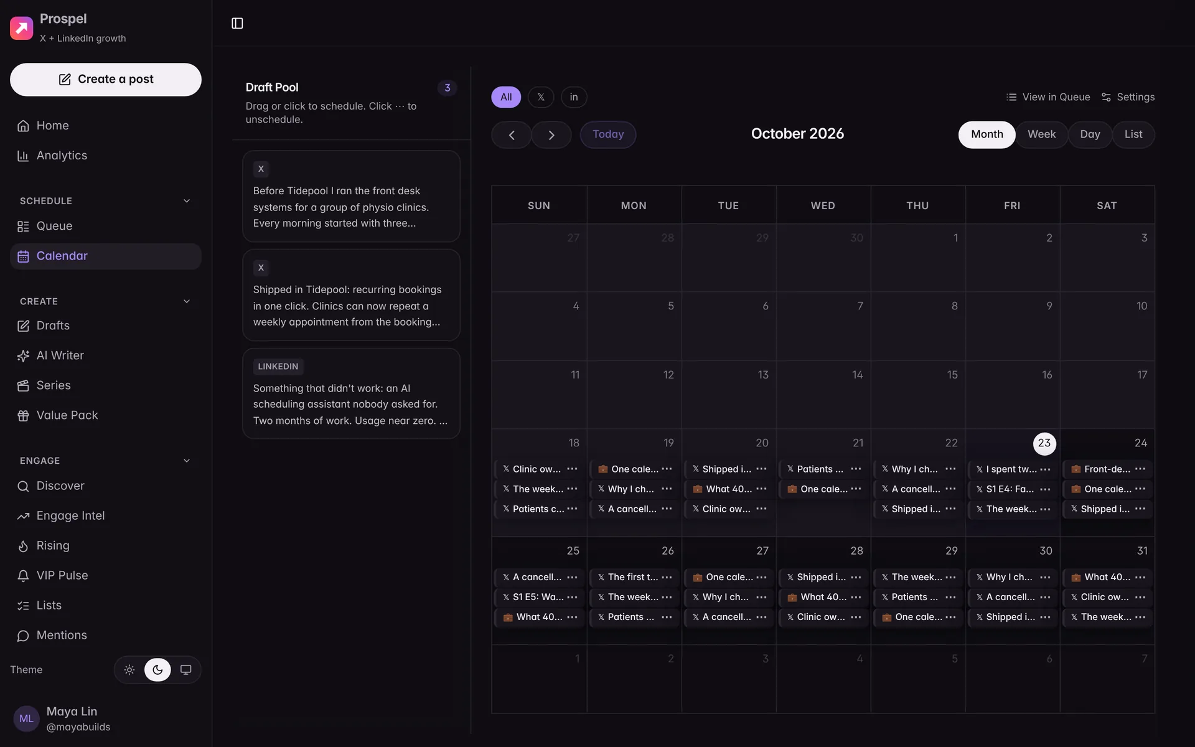Collapse the CREATE section
Image resolution: width=1195 pixels, height=747 pixels.
pyautogui.click(x=187, y=301)
